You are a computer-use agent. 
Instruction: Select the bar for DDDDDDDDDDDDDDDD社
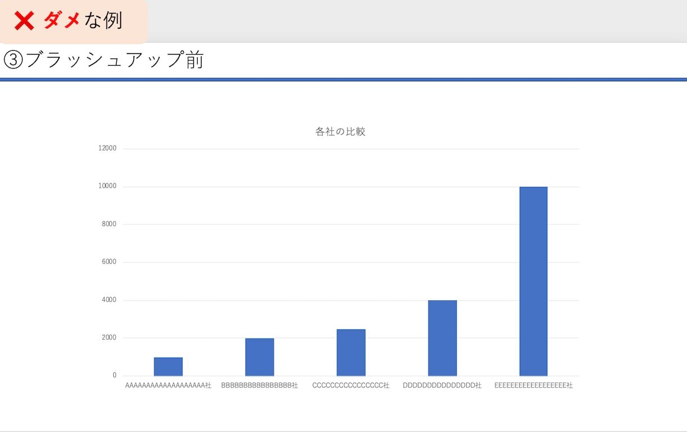[x=442, y=338]
